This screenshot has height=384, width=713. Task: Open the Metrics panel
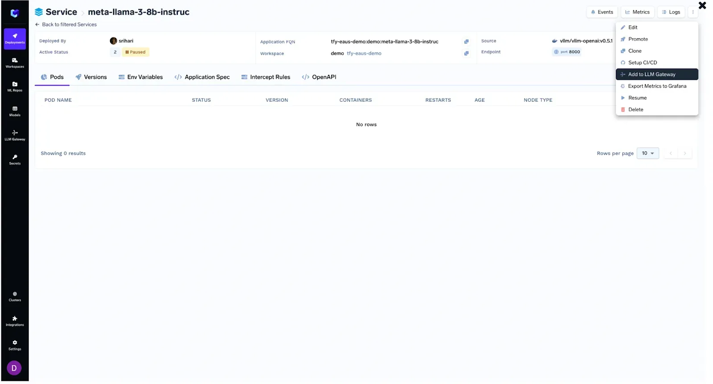638,12
